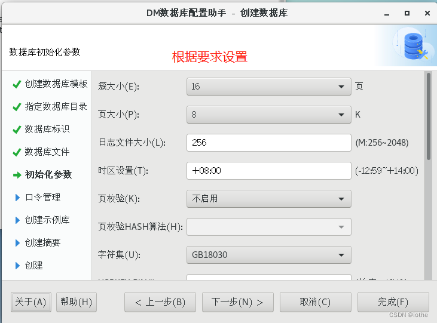The height and width of the screenshot is (323, 437).
Task: Click the 帮助(H) button
Action: click(77, 302)
